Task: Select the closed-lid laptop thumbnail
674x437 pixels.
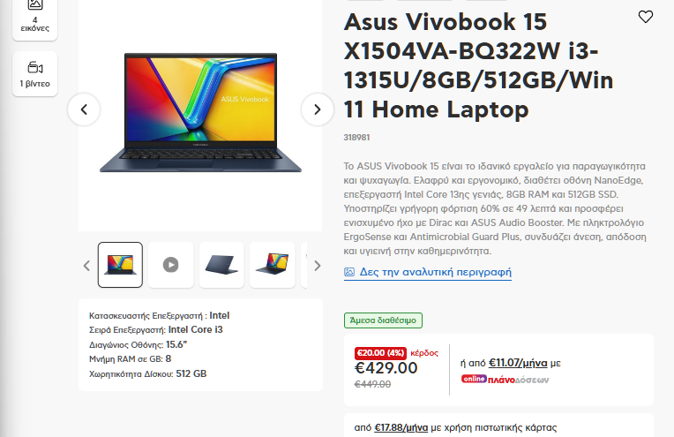Action: [221, 265]
